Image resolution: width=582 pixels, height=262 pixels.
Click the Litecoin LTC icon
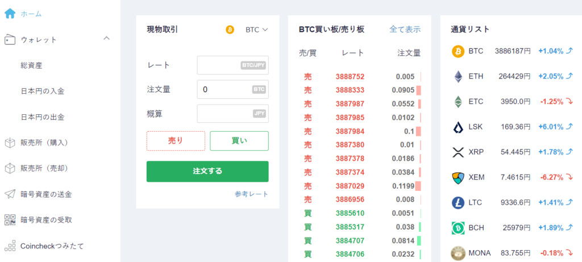[458, 203]
